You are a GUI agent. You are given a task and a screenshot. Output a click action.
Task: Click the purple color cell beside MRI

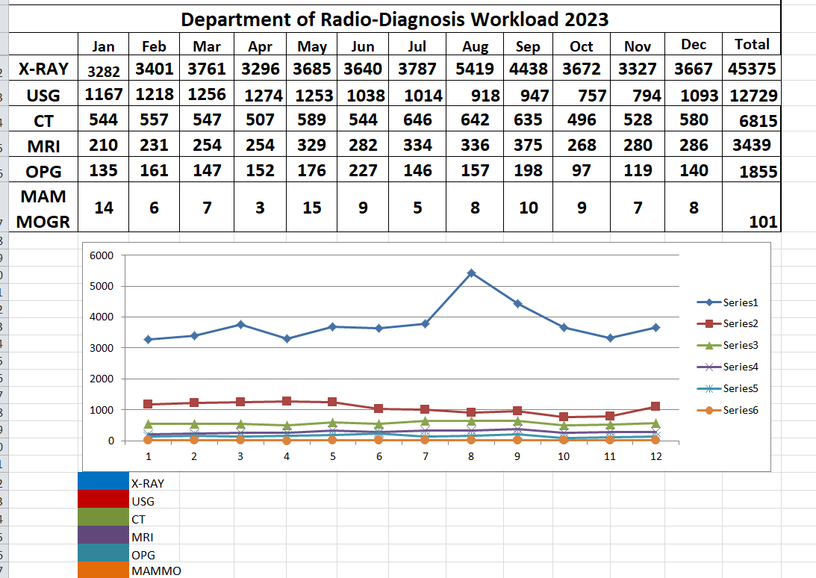point(103,537)
